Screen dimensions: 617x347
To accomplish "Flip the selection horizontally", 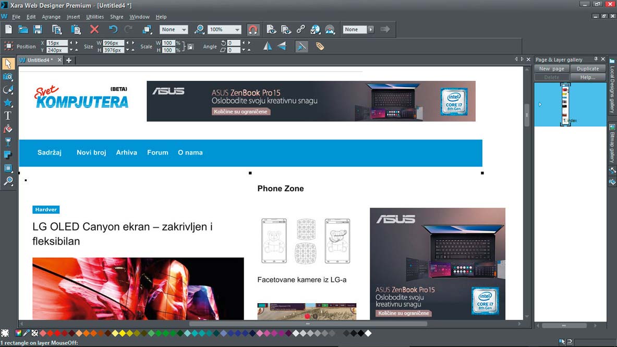I will pyautogui.click(x=268, y=46).
